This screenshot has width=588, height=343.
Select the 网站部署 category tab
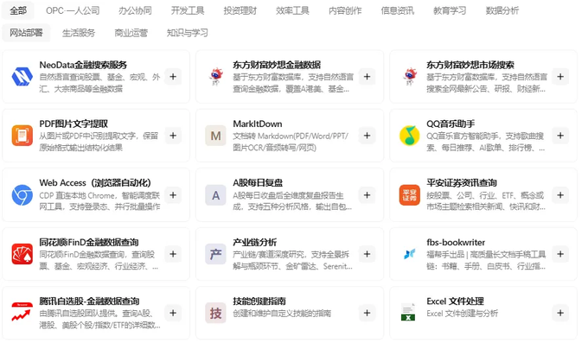coord(26,33)
